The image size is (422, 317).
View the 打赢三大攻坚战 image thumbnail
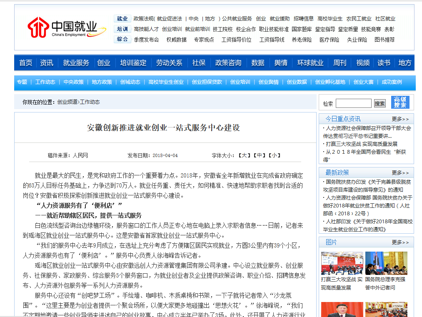click(x=342, y=263)
